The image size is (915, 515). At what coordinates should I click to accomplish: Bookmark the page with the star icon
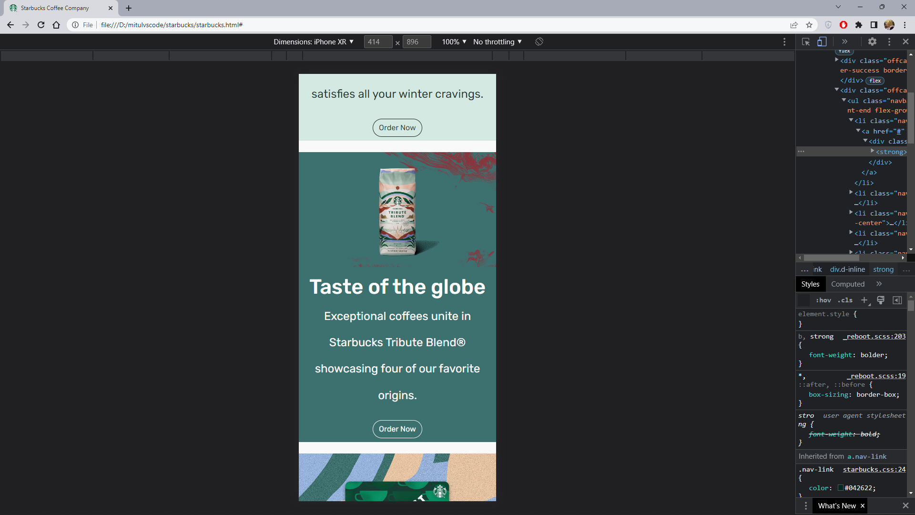pyautogui.click(x=809, y=25)
